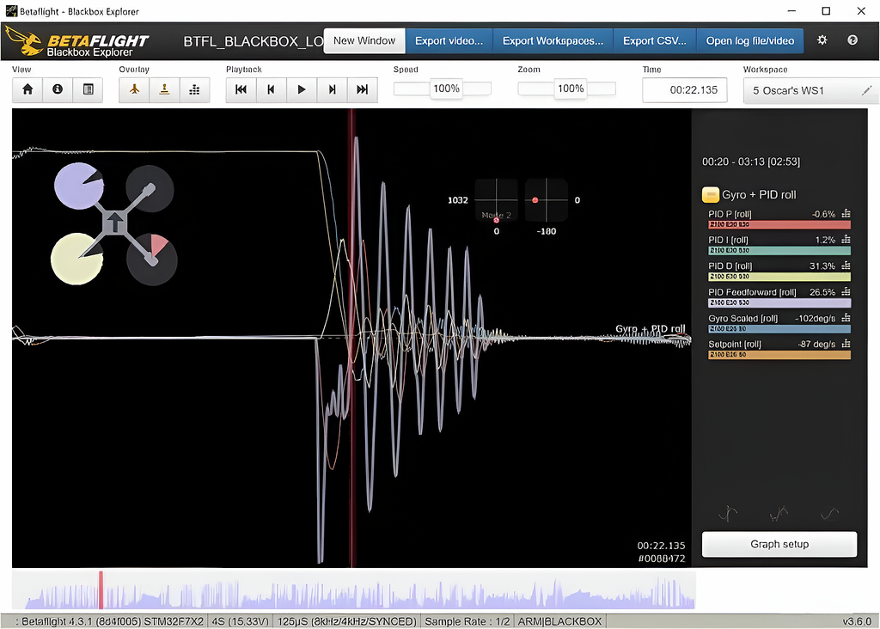
Task: Click the blue Gyro Scaled [roll] color bar
Action: (x=779, y=329)
